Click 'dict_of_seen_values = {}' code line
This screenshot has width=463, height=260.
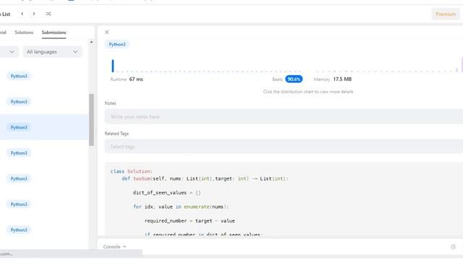167,193
